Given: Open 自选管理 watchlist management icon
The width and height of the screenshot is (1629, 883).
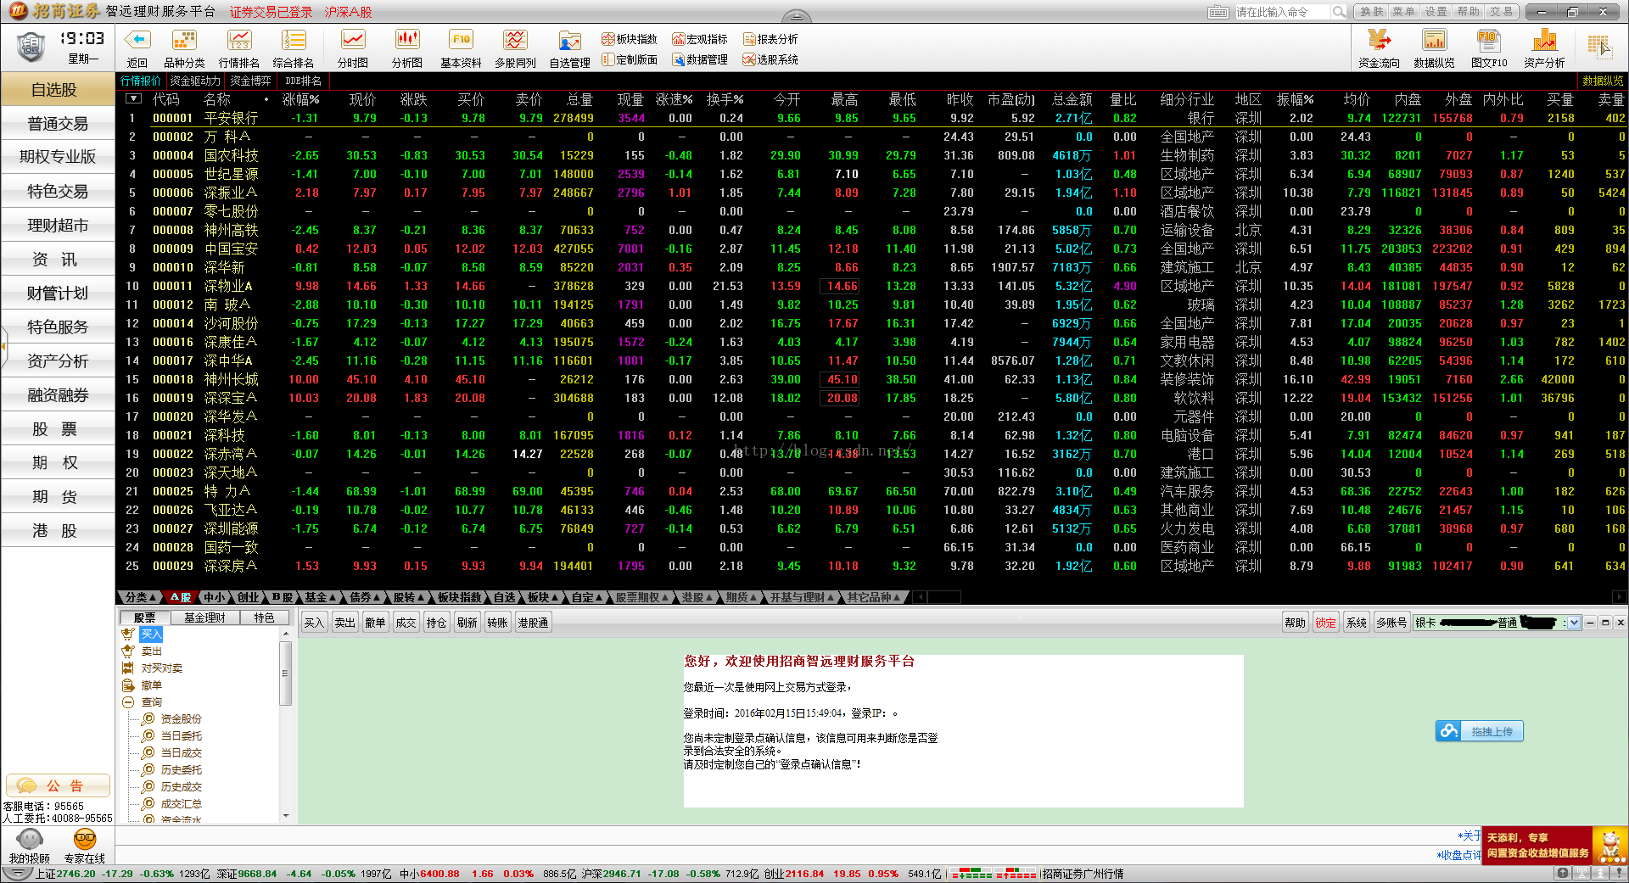Looking at the screenshot, I should tap(569, 40).
